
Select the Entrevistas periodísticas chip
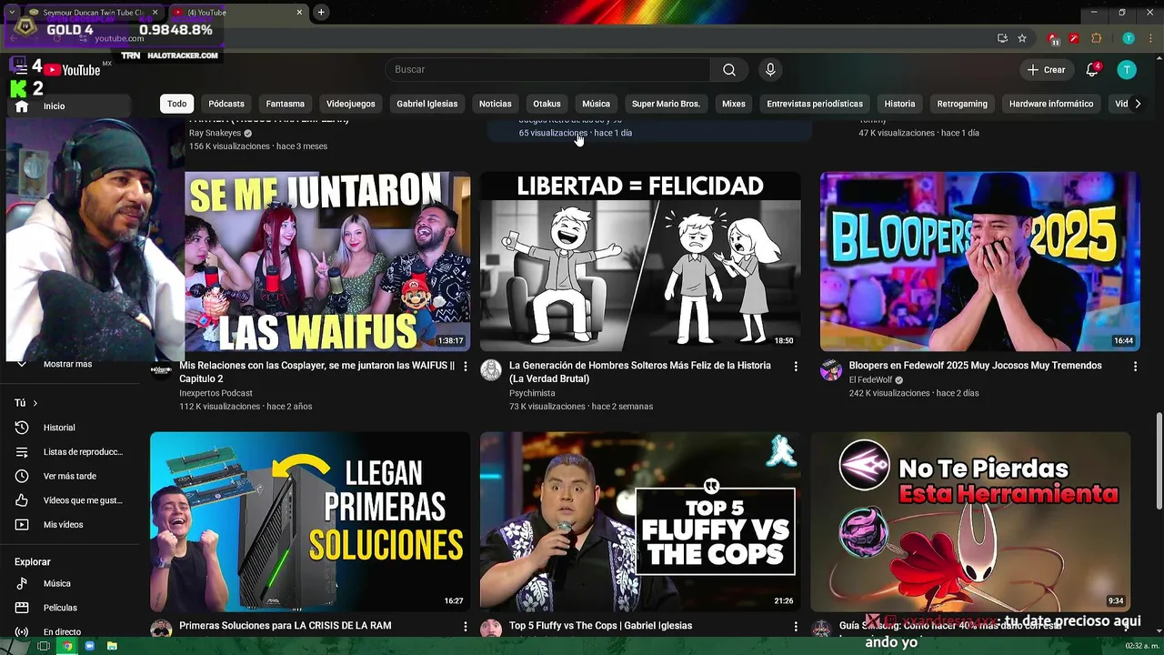click(815, 104)
